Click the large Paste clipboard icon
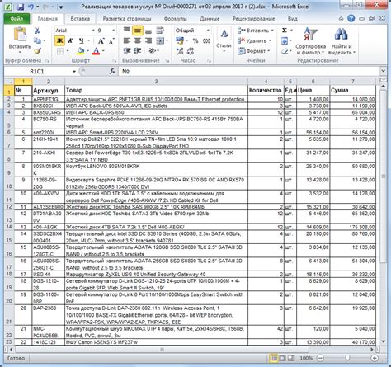391x367 pixels. pos(20,35)
